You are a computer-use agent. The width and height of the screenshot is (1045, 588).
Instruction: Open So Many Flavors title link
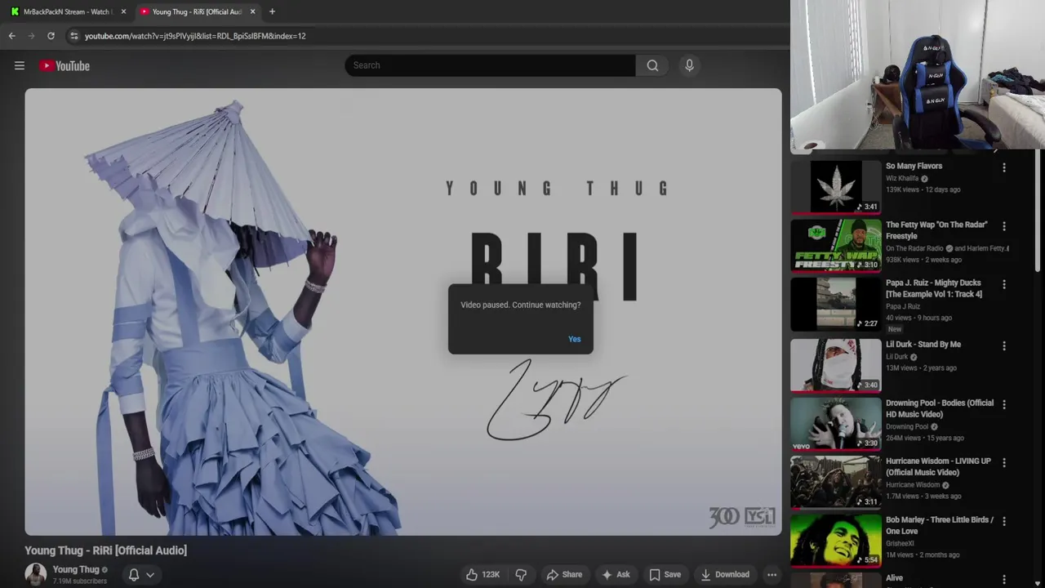(x=914, y=166)
